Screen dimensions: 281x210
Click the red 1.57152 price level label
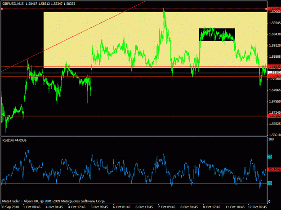point(274,116)
